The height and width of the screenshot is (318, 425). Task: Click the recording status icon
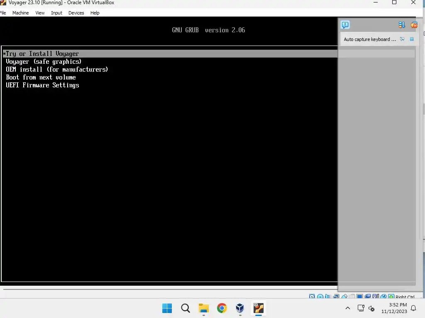pos(368,296)
